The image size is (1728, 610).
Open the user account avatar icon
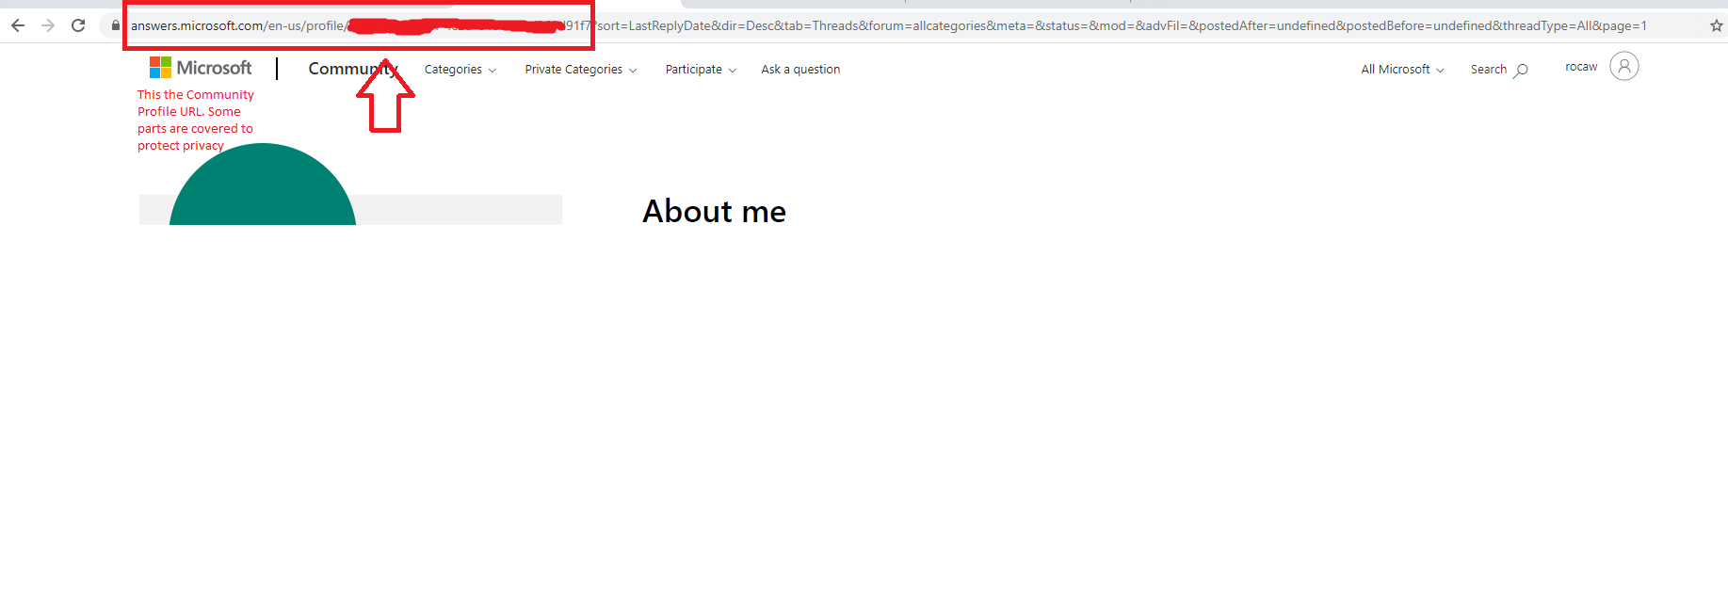point(1624,66)
